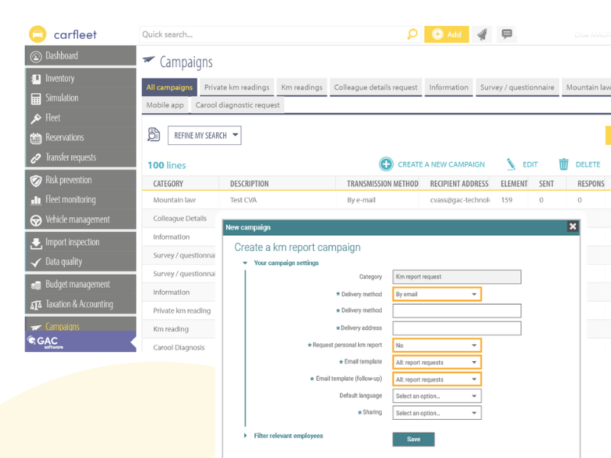Viewport: 611px width, 458px height.
Task: Click the pencil Edit icon
Action: pos(511,164)
